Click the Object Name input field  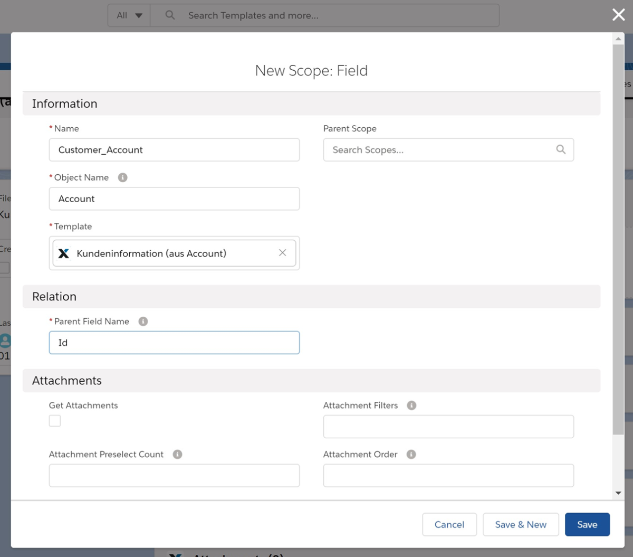(174, 199)
